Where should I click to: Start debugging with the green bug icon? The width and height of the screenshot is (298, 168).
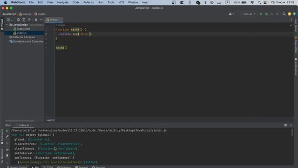(266, 14)
